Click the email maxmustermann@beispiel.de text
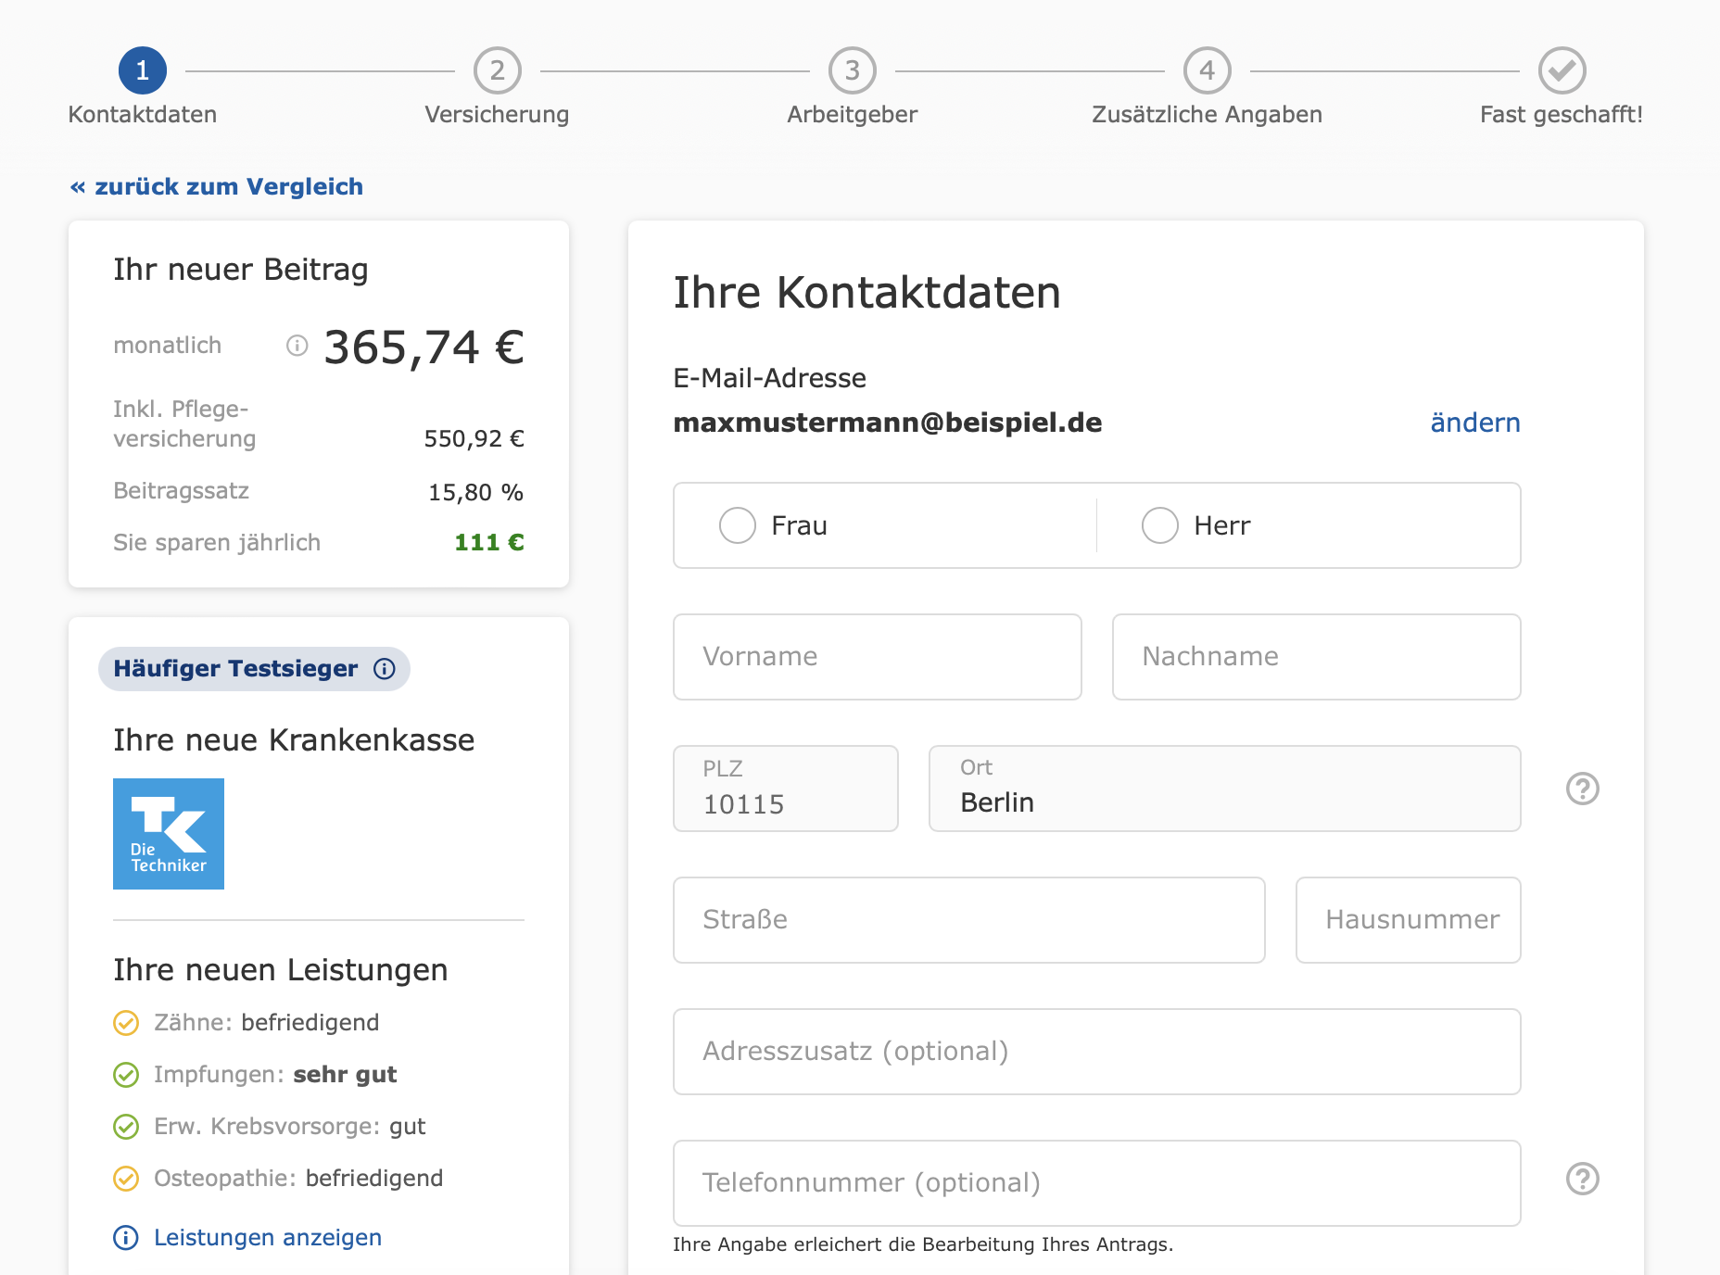 click(x=888, y=423)
